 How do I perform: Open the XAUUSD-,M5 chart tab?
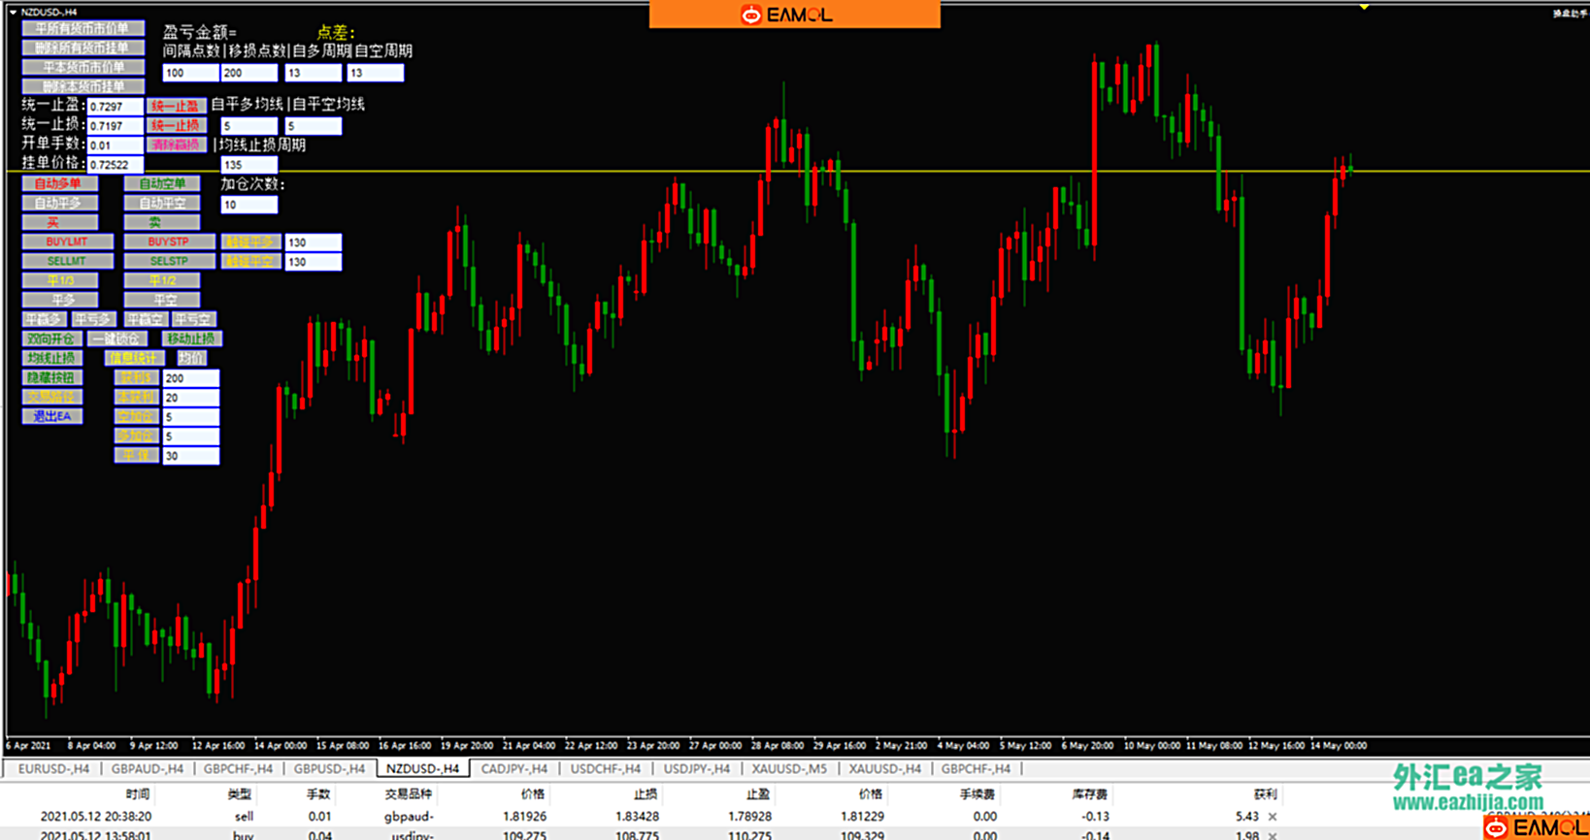788,769
